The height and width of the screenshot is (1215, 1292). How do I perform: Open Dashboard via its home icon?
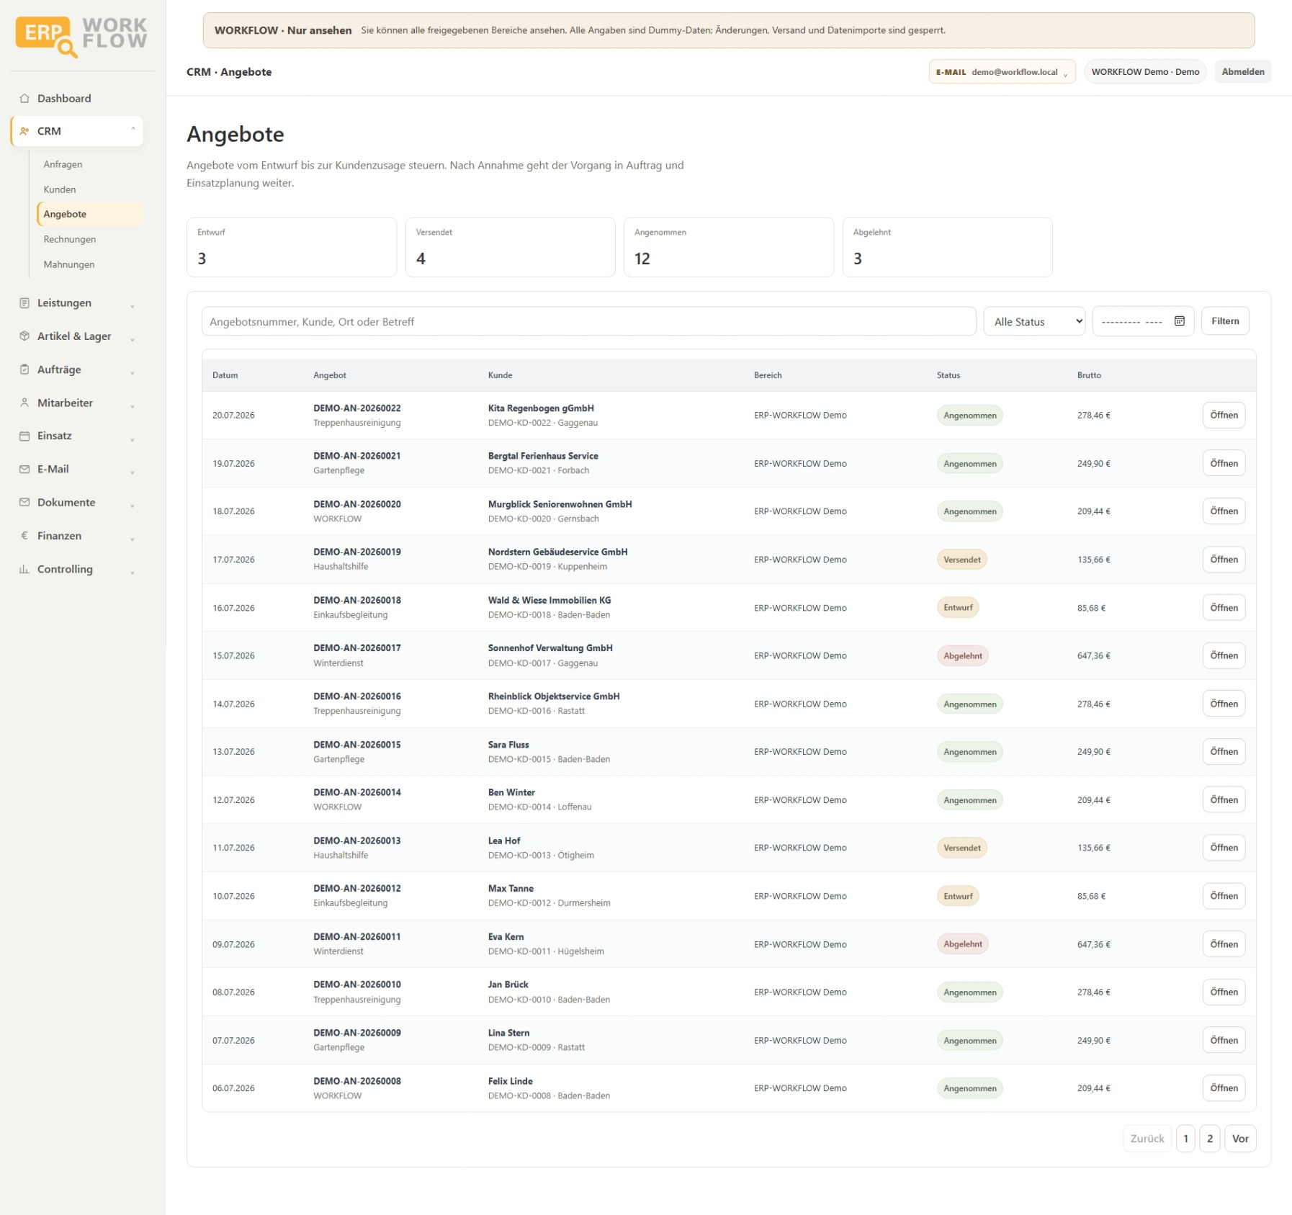tap(24, 99)
